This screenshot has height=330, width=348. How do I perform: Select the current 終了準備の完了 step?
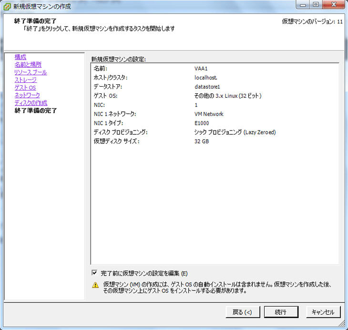pos(36,110)
